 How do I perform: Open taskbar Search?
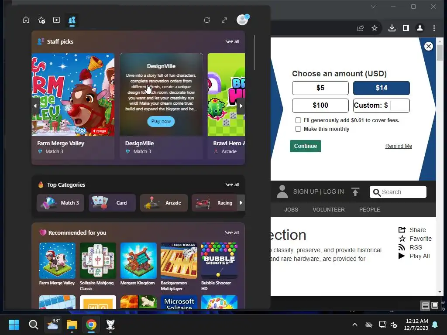pyautogui.click(x=33, y=325)
